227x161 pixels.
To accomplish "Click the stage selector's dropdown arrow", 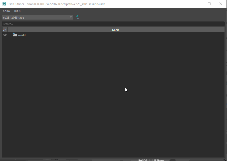I will [x=71, y=17].
